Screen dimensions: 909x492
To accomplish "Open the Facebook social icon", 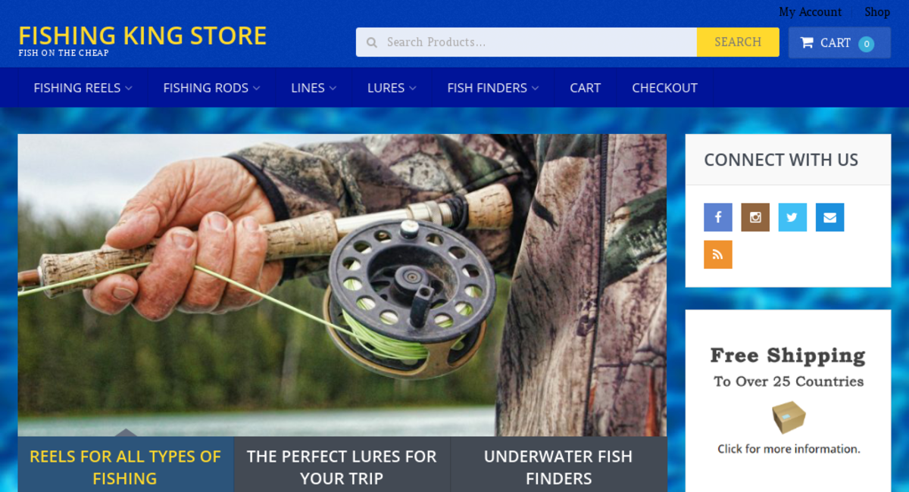I will 718,217.
